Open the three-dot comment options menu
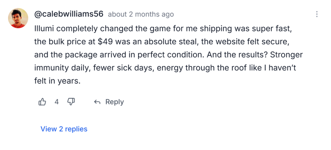 pyautogui.click(x=317, y=14)
